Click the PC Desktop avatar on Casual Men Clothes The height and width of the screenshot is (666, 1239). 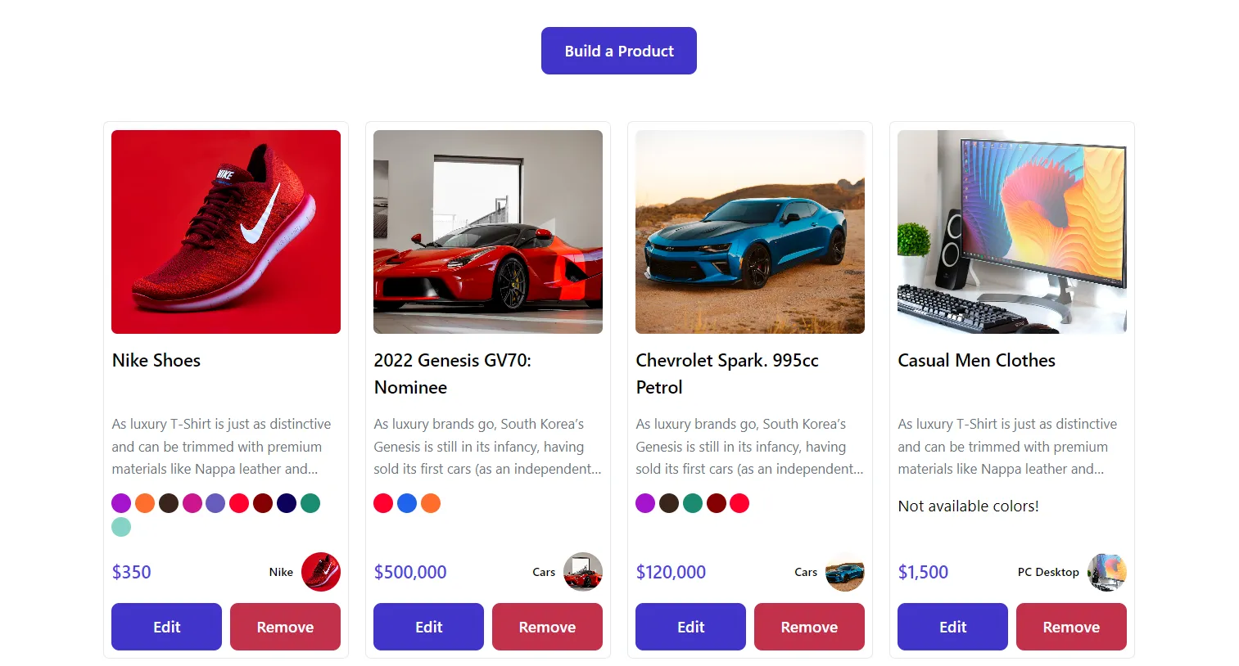(x=1107, y=572)
